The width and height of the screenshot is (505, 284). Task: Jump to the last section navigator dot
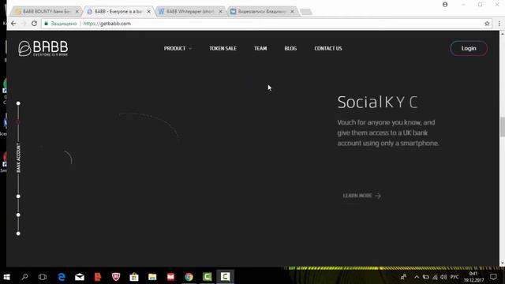coord(18,234)
